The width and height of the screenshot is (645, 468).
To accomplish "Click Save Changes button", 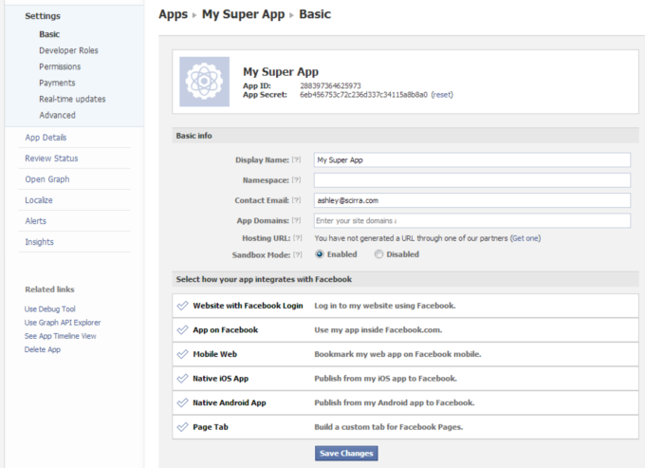I will pyautogui.click(x=346, y=453).
